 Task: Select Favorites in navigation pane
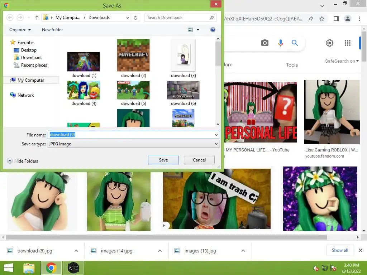(x=23, y=42)
